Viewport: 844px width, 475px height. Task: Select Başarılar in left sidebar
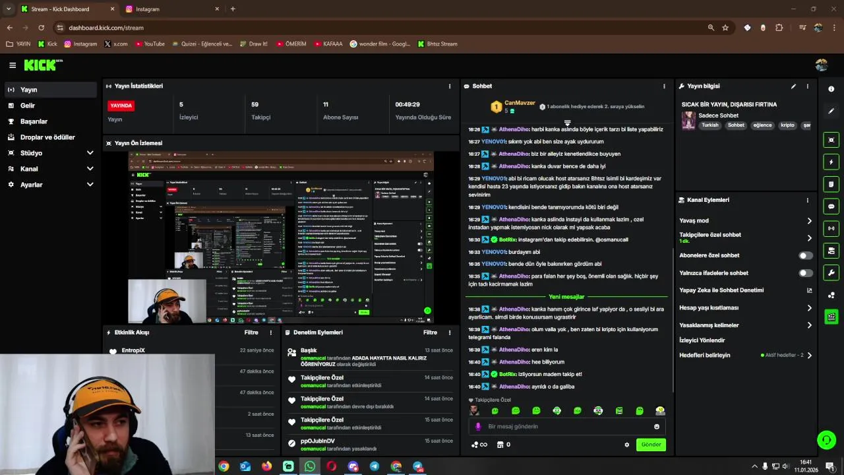click(x=50, y=121)
